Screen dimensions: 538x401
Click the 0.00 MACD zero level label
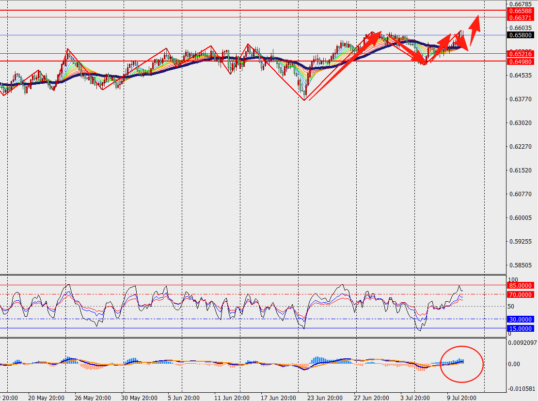coord(514,364)
